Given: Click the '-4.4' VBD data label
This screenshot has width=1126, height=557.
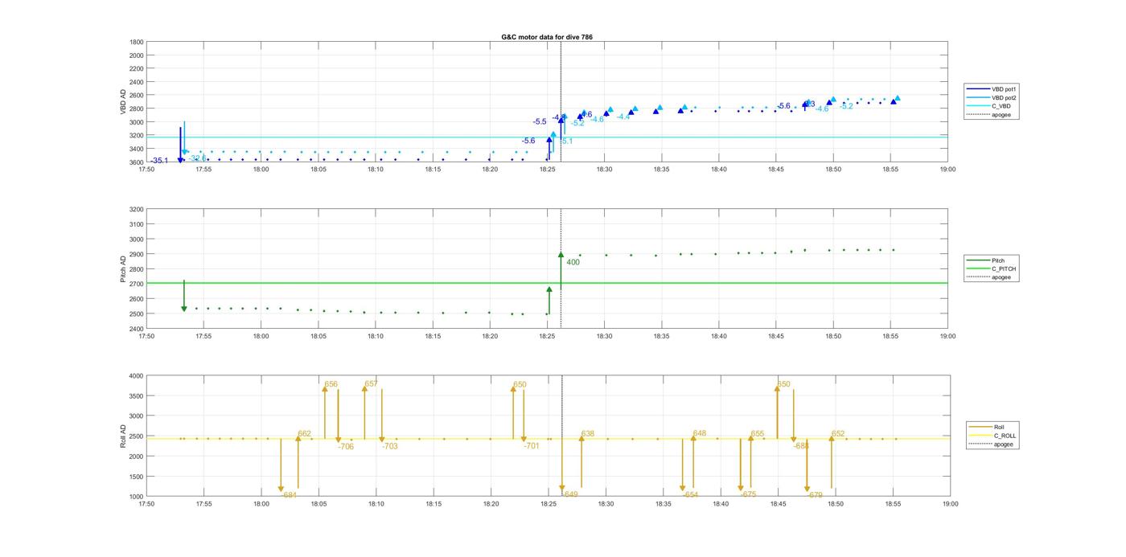Looking at the screenshot, I should click(623, 117).
